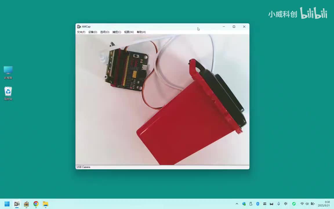Show hidden system tray icons

(237, 204)
